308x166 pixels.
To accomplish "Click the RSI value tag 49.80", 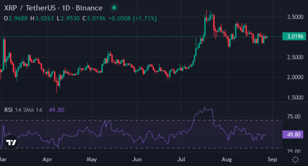I will [x=293, y=135].
